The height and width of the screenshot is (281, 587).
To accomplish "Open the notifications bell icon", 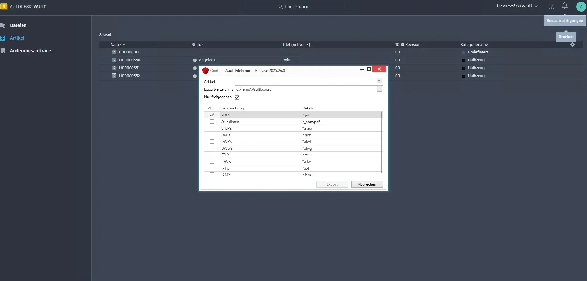I will point(565,6).
